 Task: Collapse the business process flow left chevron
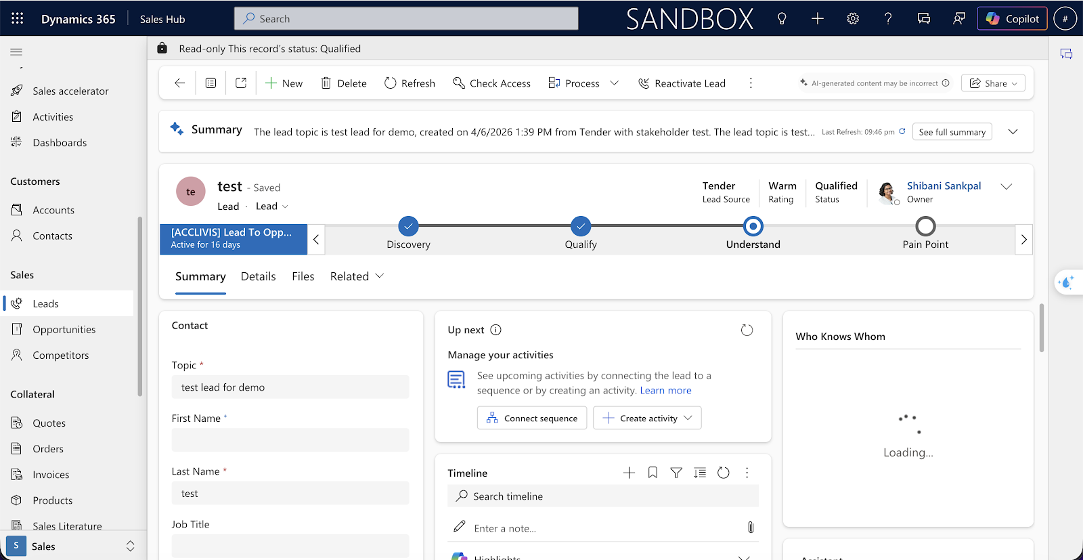click(x=316, y=239)
